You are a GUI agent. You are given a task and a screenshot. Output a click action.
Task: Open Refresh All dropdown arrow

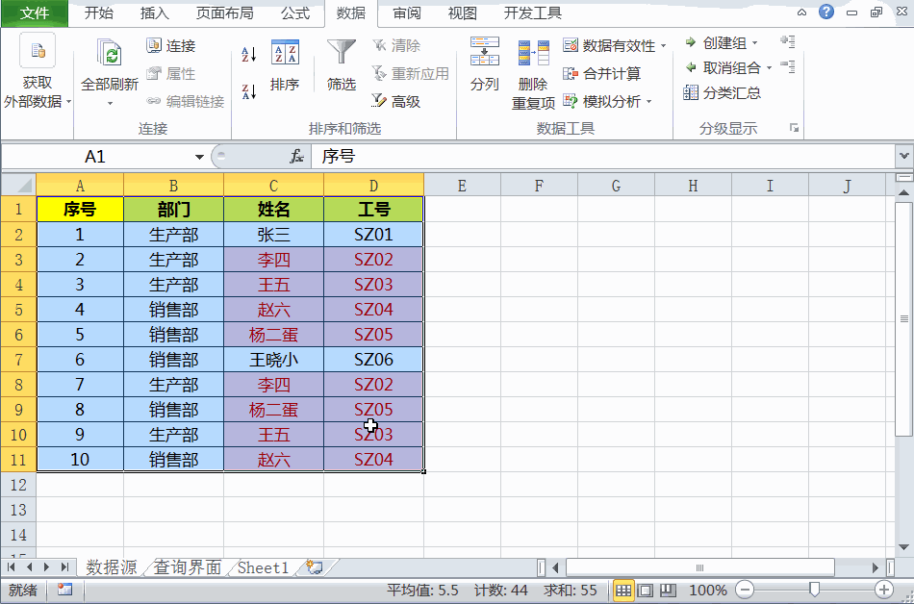click(x=110, y=104)
